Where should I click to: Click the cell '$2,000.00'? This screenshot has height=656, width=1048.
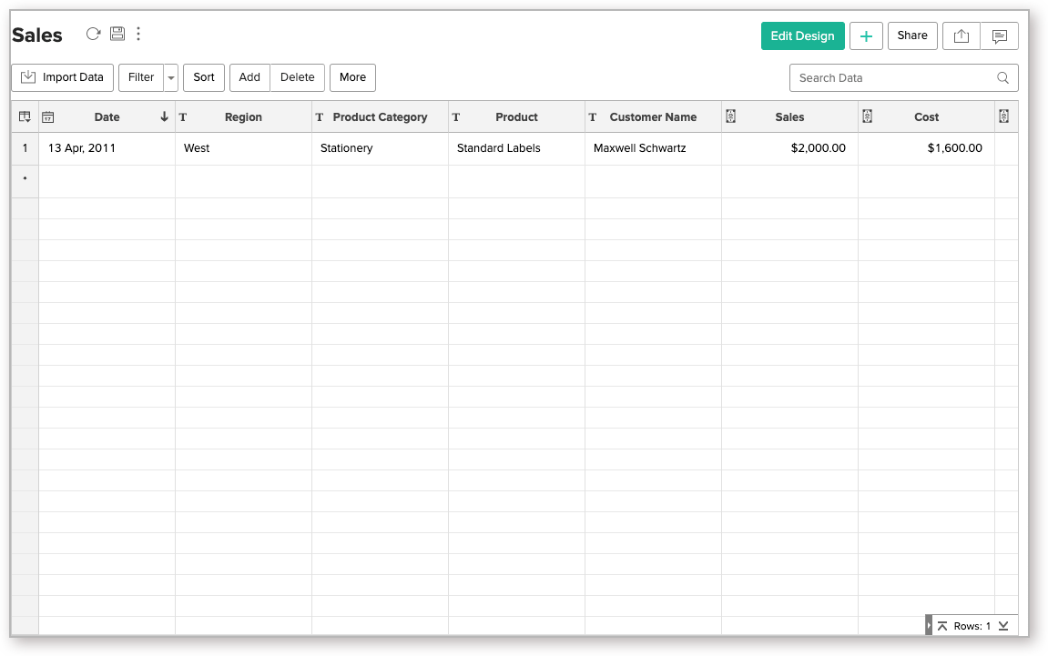click(789, 148)
